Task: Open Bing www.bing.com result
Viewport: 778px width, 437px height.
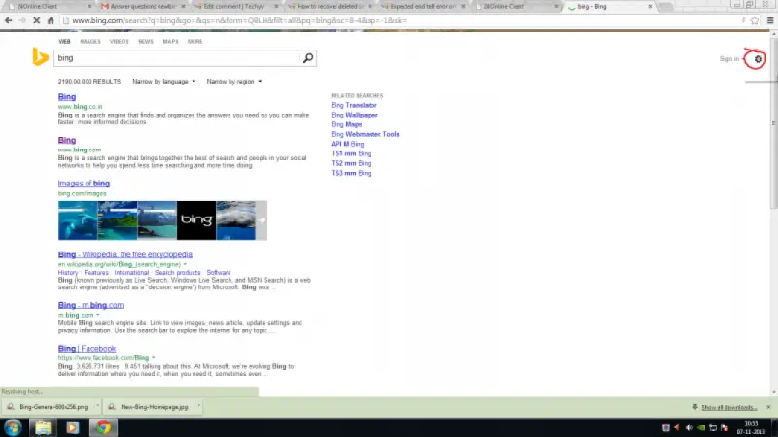Action: [x=67, y=140]
